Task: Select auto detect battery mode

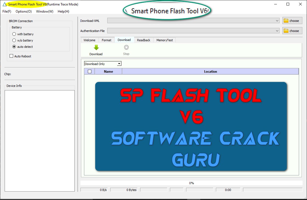Action: (14, 47)
